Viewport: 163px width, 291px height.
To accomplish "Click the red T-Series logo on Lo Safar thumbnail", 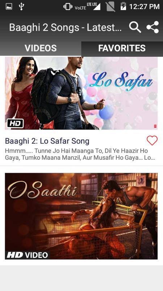I will pos(155,126).
